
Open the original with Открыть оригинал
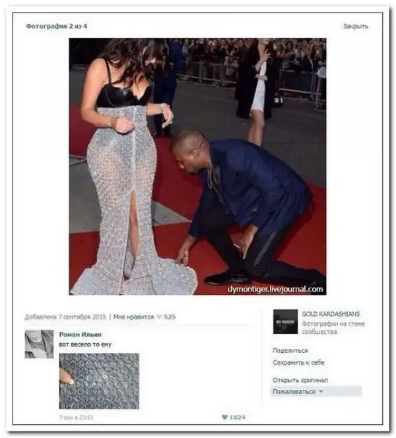tap(300, 380)
